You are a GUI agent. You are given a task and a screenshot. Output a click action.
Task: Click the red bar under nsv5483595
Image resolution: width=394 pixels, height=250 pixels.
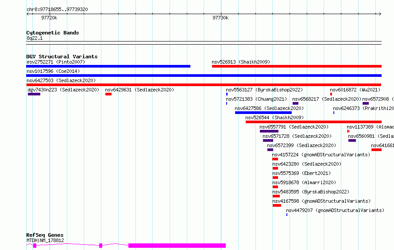[276, 196]
